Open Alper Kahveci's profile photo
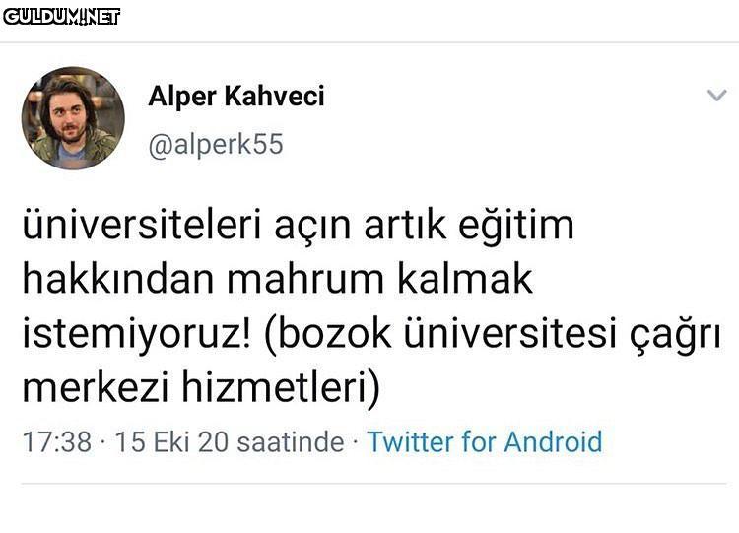Image resolution: width=739 pixels, height=533 pixels. tap(73, 118)
